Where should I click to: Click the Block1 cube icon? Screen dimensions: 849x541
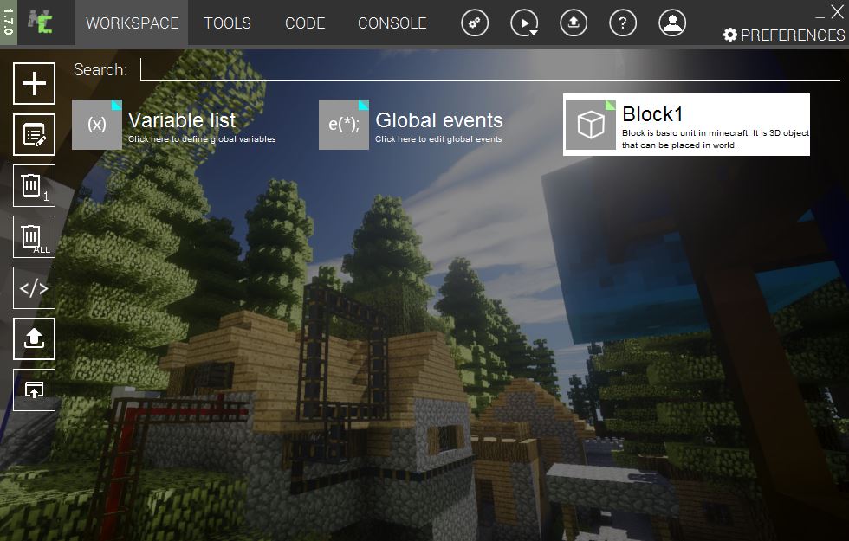point(591,125)
